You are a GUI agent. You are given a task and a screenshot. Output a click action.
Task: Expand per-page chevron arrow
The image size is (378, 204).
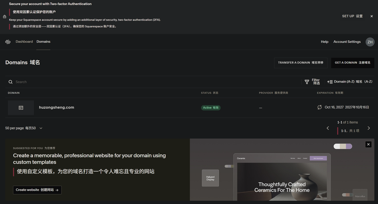(x=41, y=128)
